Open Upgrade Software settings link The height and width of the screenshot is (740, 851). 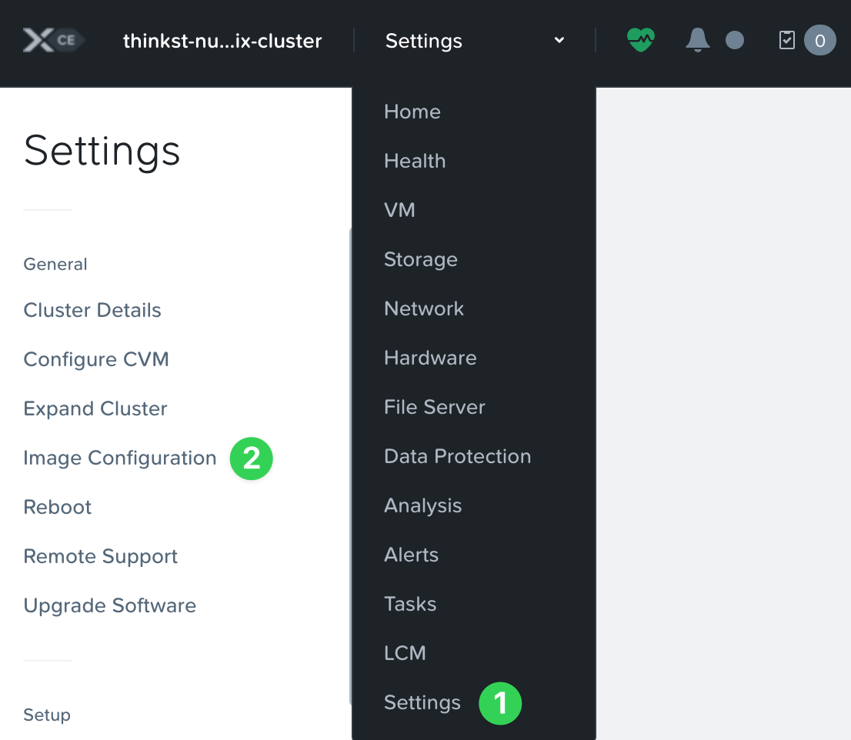tap(110, 605)
